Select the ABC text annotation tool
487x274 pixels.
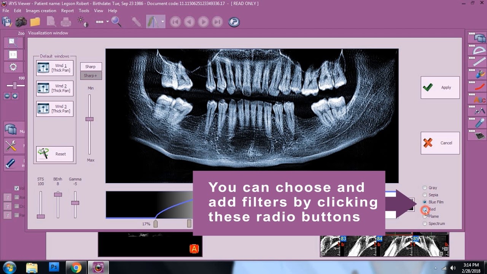(477, 99)
